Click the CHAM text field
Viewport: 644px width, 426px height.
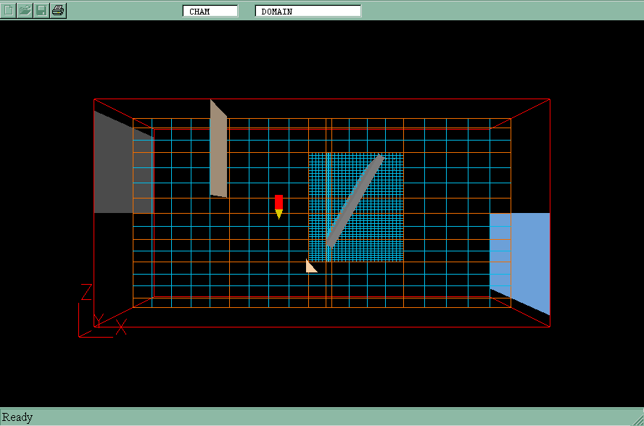210,11
